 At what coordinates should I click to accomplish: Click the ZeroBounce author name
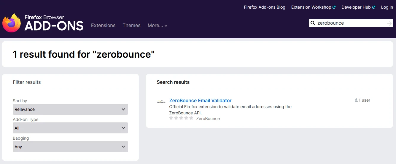click(x=208, y=119)
